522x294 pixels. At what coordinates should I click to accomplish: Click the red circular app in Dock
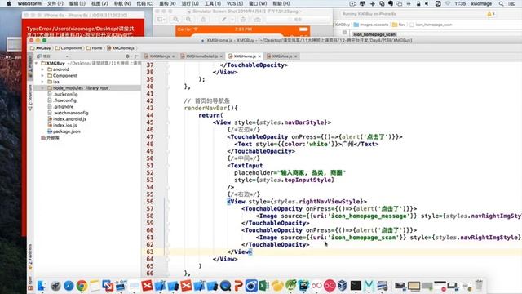[330, 286]
